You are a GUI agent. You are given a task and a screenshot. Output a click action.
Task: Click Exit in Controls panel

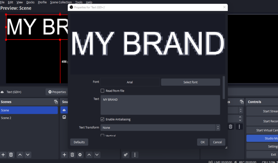pyautogui.click(x=262, y=154)
